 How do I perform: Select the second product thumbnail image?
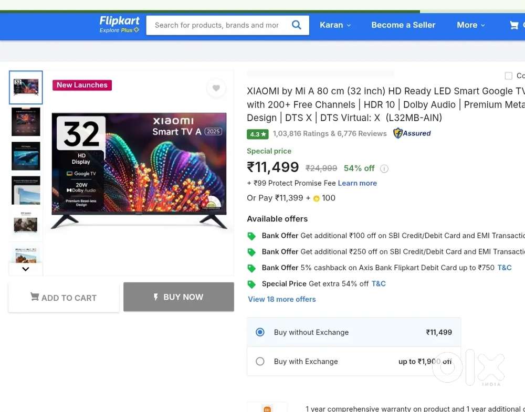point(26,122)
